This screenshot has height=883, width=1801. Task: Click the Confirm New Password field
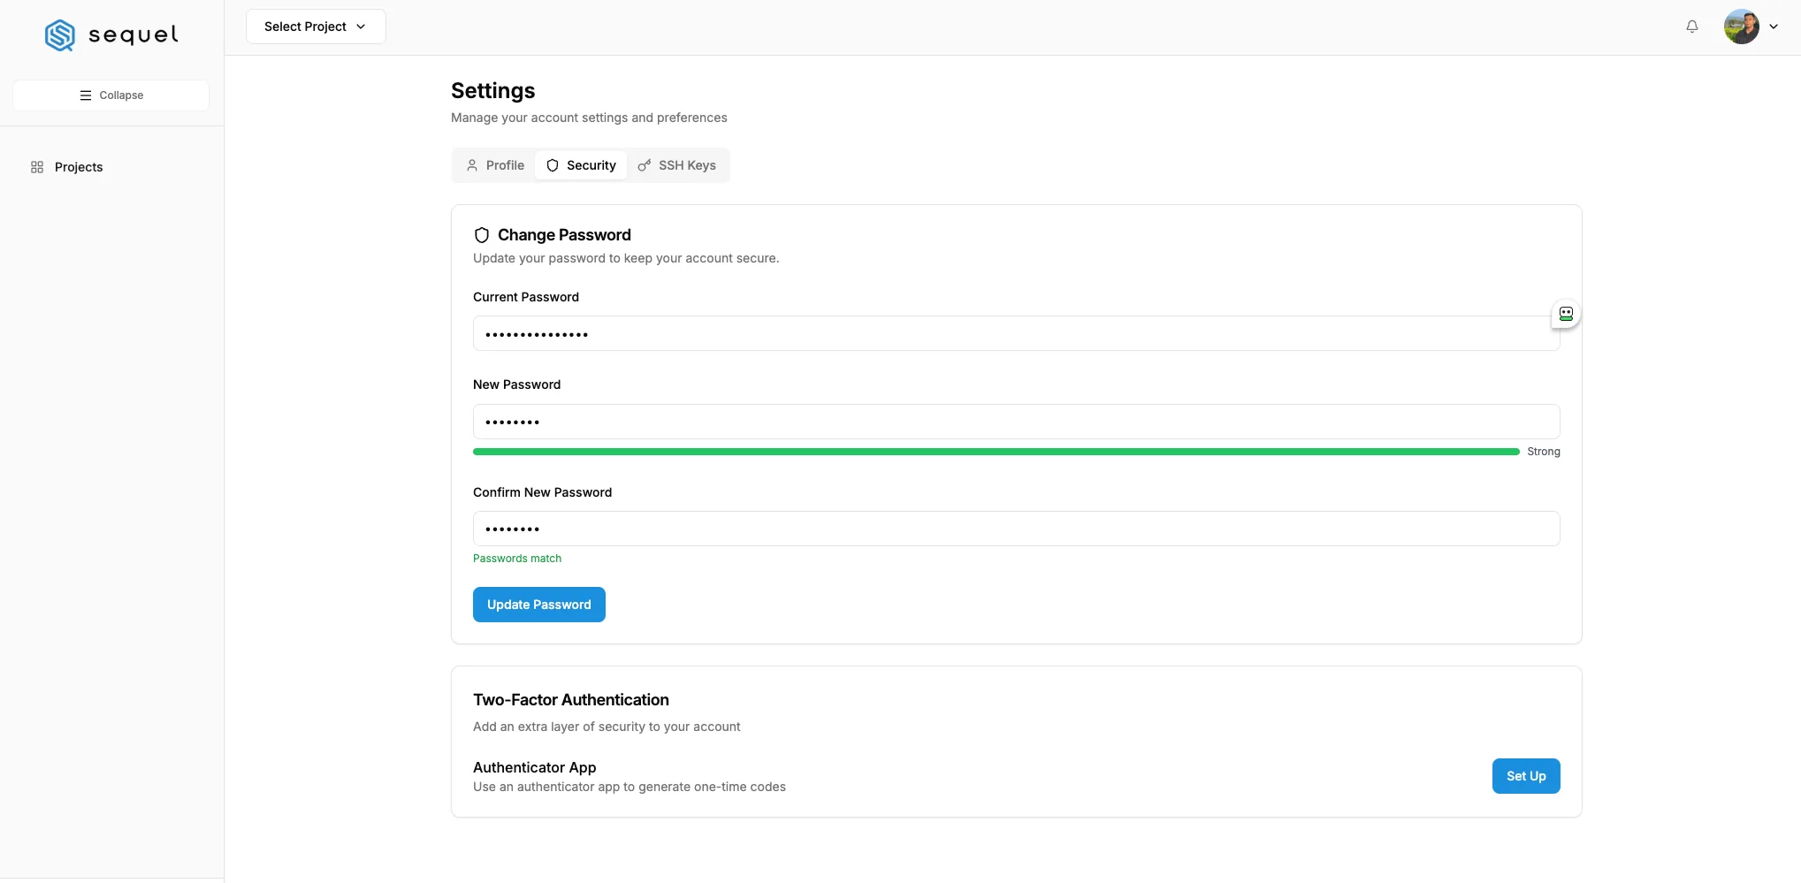(1017, 529)
